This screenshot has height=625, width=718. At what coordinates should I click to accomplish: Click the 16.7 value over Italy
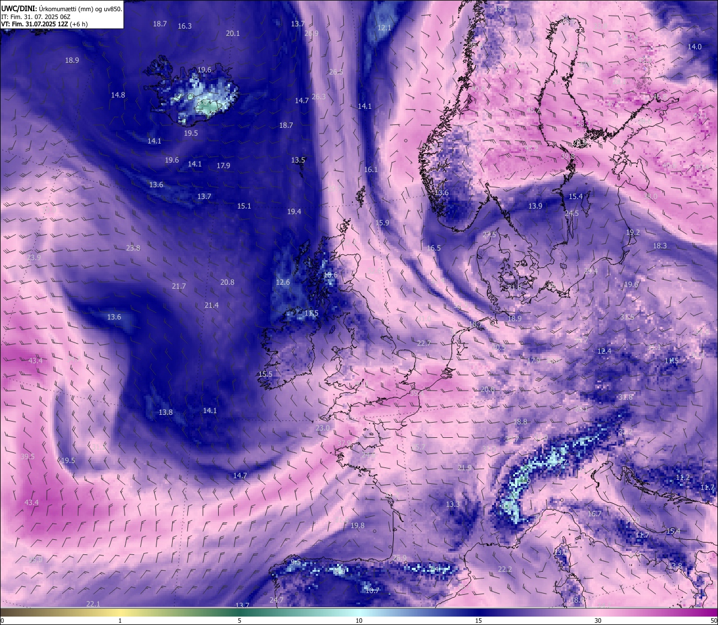pos(594,514)
